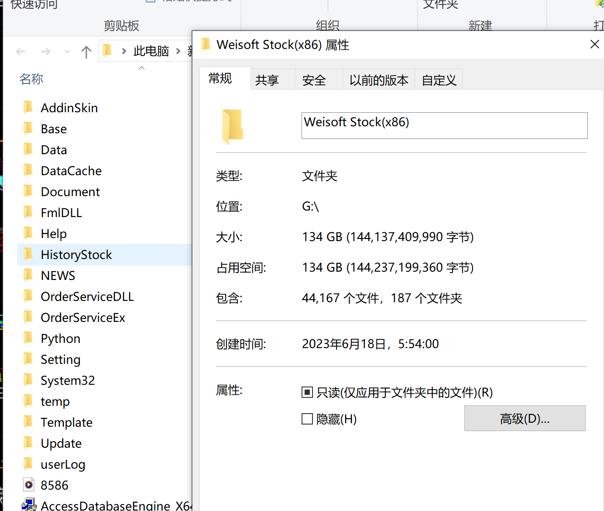Expand chevron after 此电脑 in address bar
This screenshot has width=604, height=511.
coord(178,52)
